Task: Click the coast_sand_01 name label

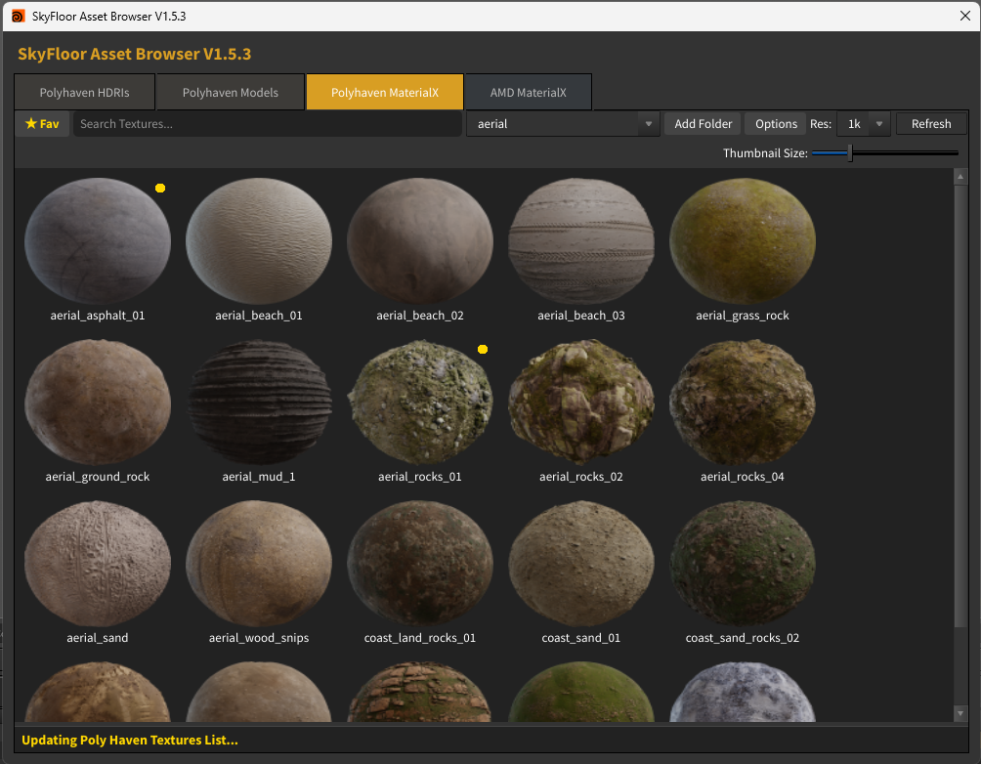Action: (581, 638)
